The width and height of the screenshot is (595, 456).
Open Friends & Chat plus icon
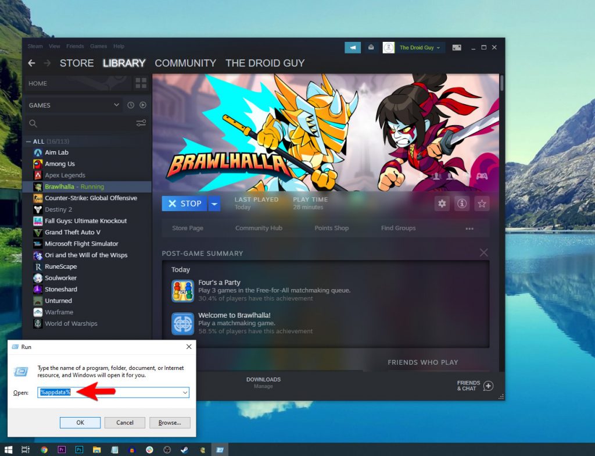pos(488,386)
